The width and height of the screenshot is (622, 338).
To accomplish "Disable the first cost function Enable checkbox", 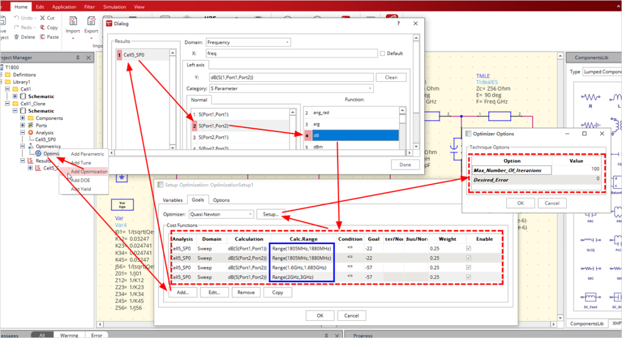I will click(468, 248).
